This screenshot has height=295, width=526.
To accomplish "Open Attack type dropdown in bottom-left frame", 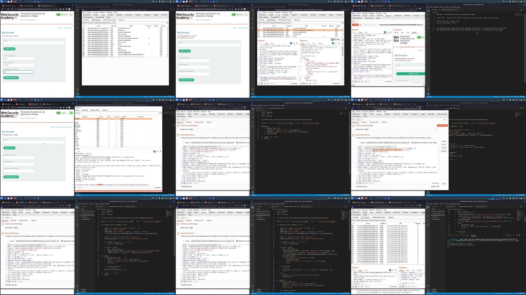I will (44, 228).
